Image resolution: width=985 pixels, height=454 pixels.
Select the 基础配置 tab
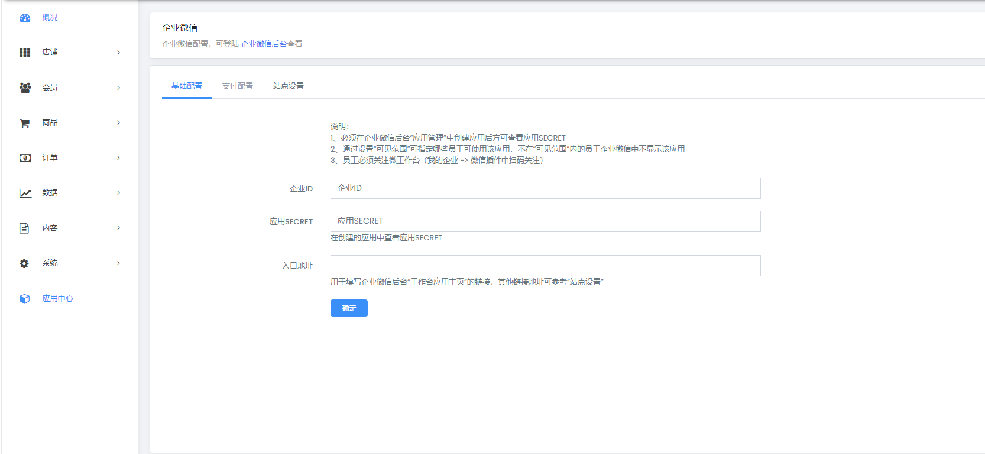(187, 86)
